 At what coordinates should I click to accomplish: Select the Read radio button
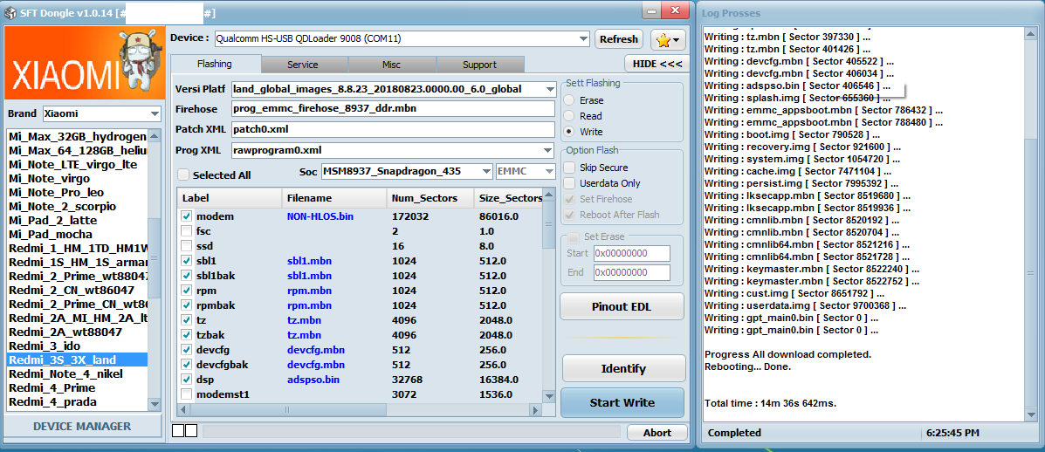point(569,116)
